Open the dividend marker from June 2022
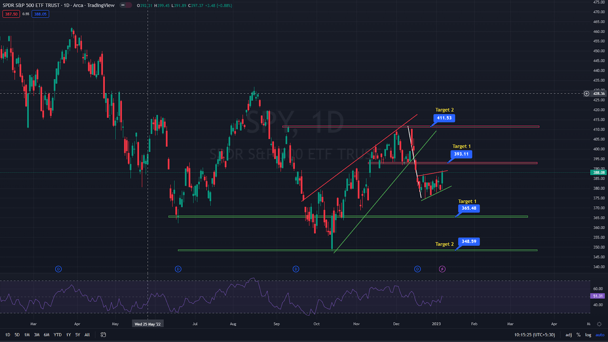The image size is (608, 342). tap(178, 269)
